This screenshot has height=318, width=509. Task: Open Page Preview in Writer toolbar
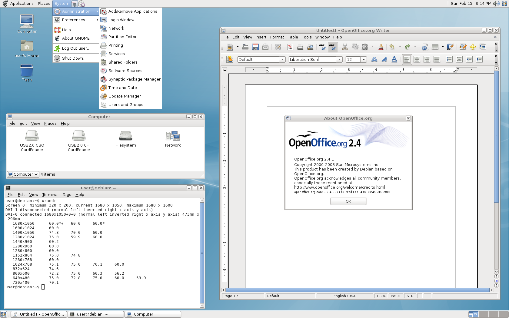[310, 47]
